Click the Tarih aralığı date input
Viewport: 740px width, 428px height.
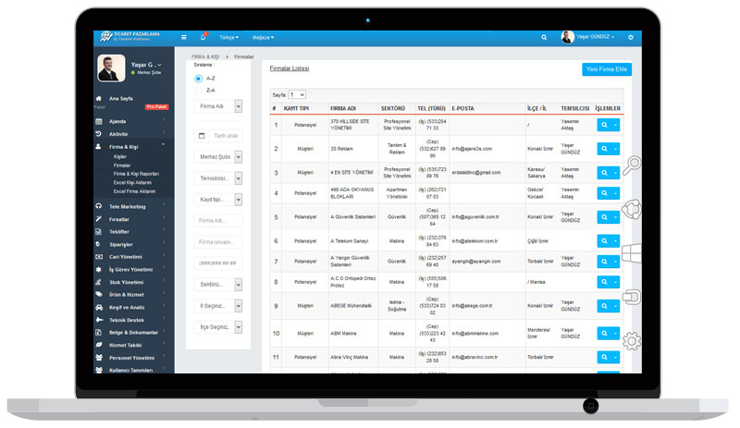tap(226, 136)
